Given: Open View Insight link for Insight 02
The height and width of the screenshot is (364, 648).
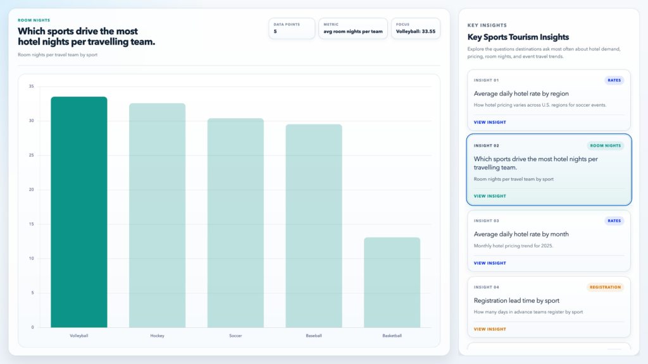Looking at the screenshot, I should point(490,196).
